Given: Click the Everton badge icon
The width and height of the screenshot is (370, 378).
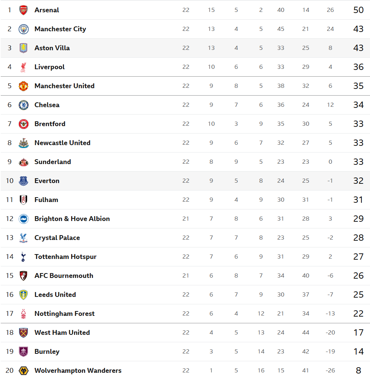Looking at the screenshot, I should (23, 181).
